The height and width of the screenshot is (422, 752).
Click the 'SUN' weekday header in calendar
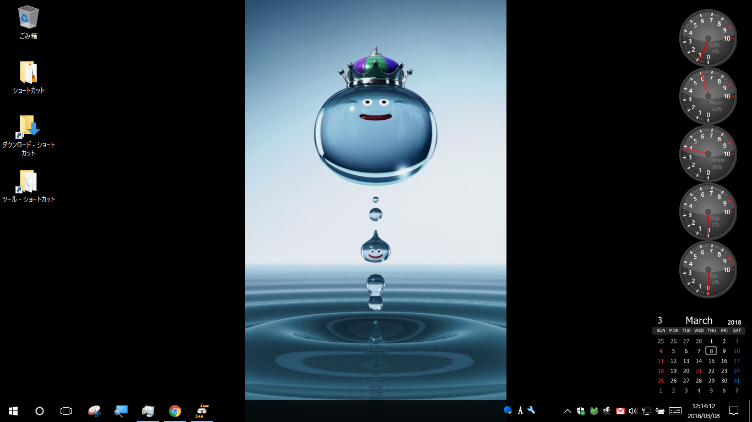pyautogui.click(x=661, y=331)
